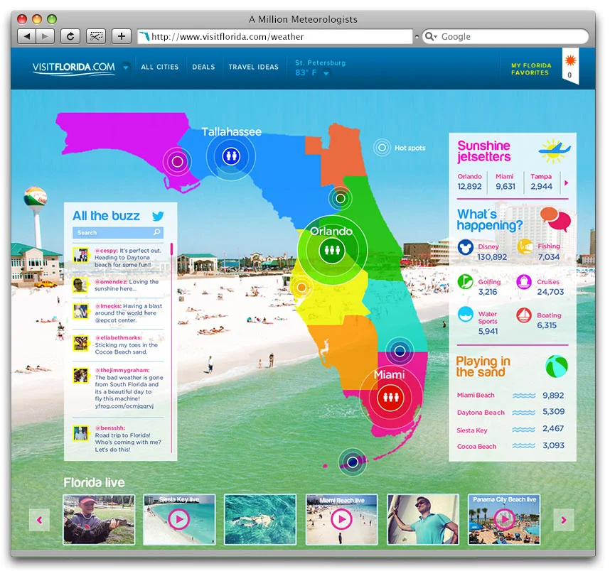
Task: Open the DEALS menu item
Action: tap(203, 67)
